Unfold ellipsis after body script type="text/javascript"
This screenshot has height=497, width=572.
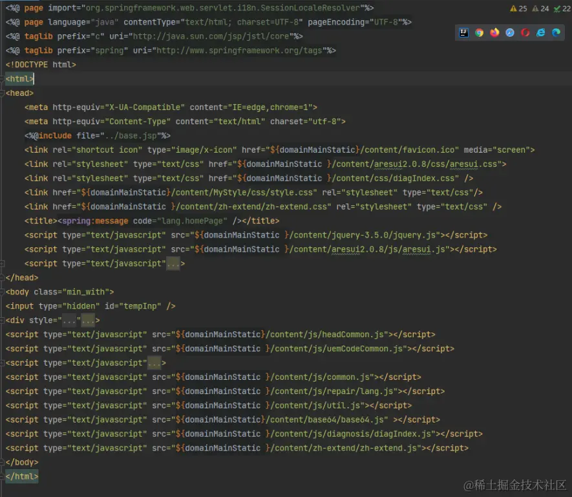(154, 362)
